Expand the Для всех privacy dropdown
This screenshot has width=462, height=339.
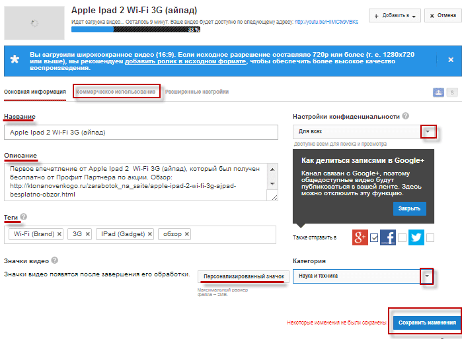[428, 132]
